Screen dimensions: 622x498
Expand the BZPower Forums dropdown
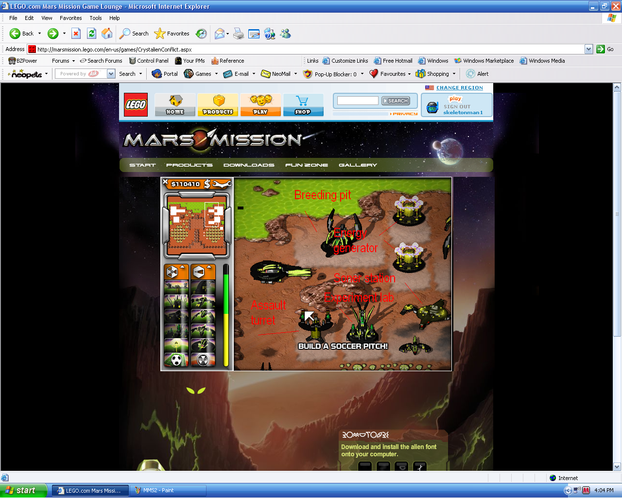[73, 61]
